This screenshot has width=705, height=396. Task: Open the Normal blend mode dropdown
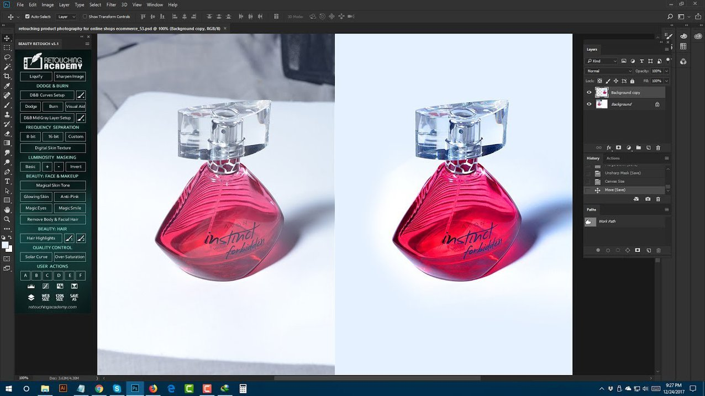(609, 71)
